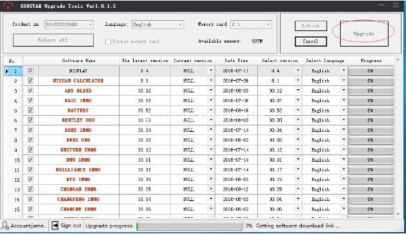Viewport: 406px width, 234px height.
Task: Click the 30.52 latest version cell
Action: pyautogui.click(x=144, y=111)
